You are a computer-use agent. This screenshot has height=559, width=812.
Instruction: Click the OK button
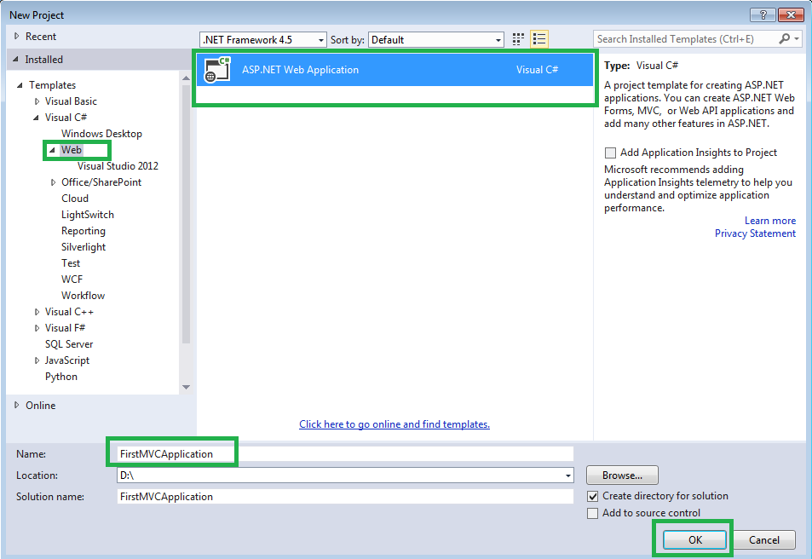point(695,540)
